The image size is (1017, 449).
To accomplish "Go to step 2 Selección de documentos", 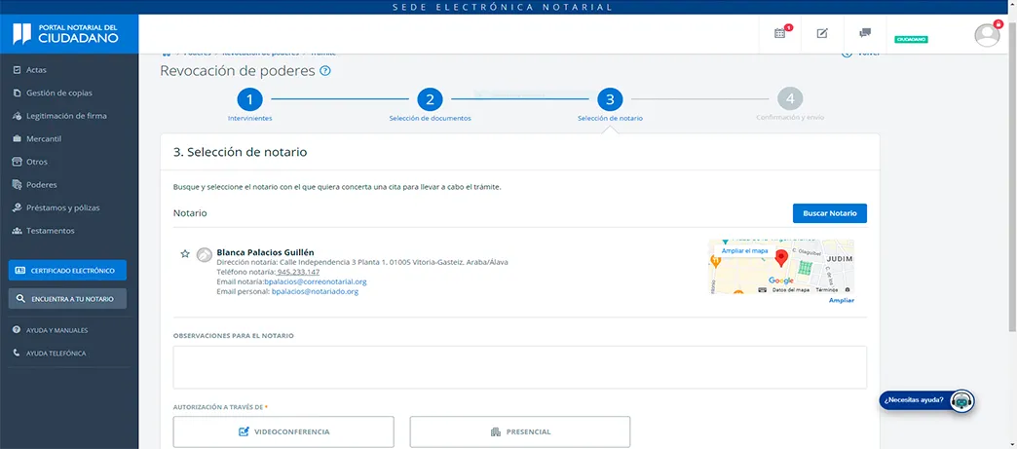I will pyautogui.click(x=430, y=99).
